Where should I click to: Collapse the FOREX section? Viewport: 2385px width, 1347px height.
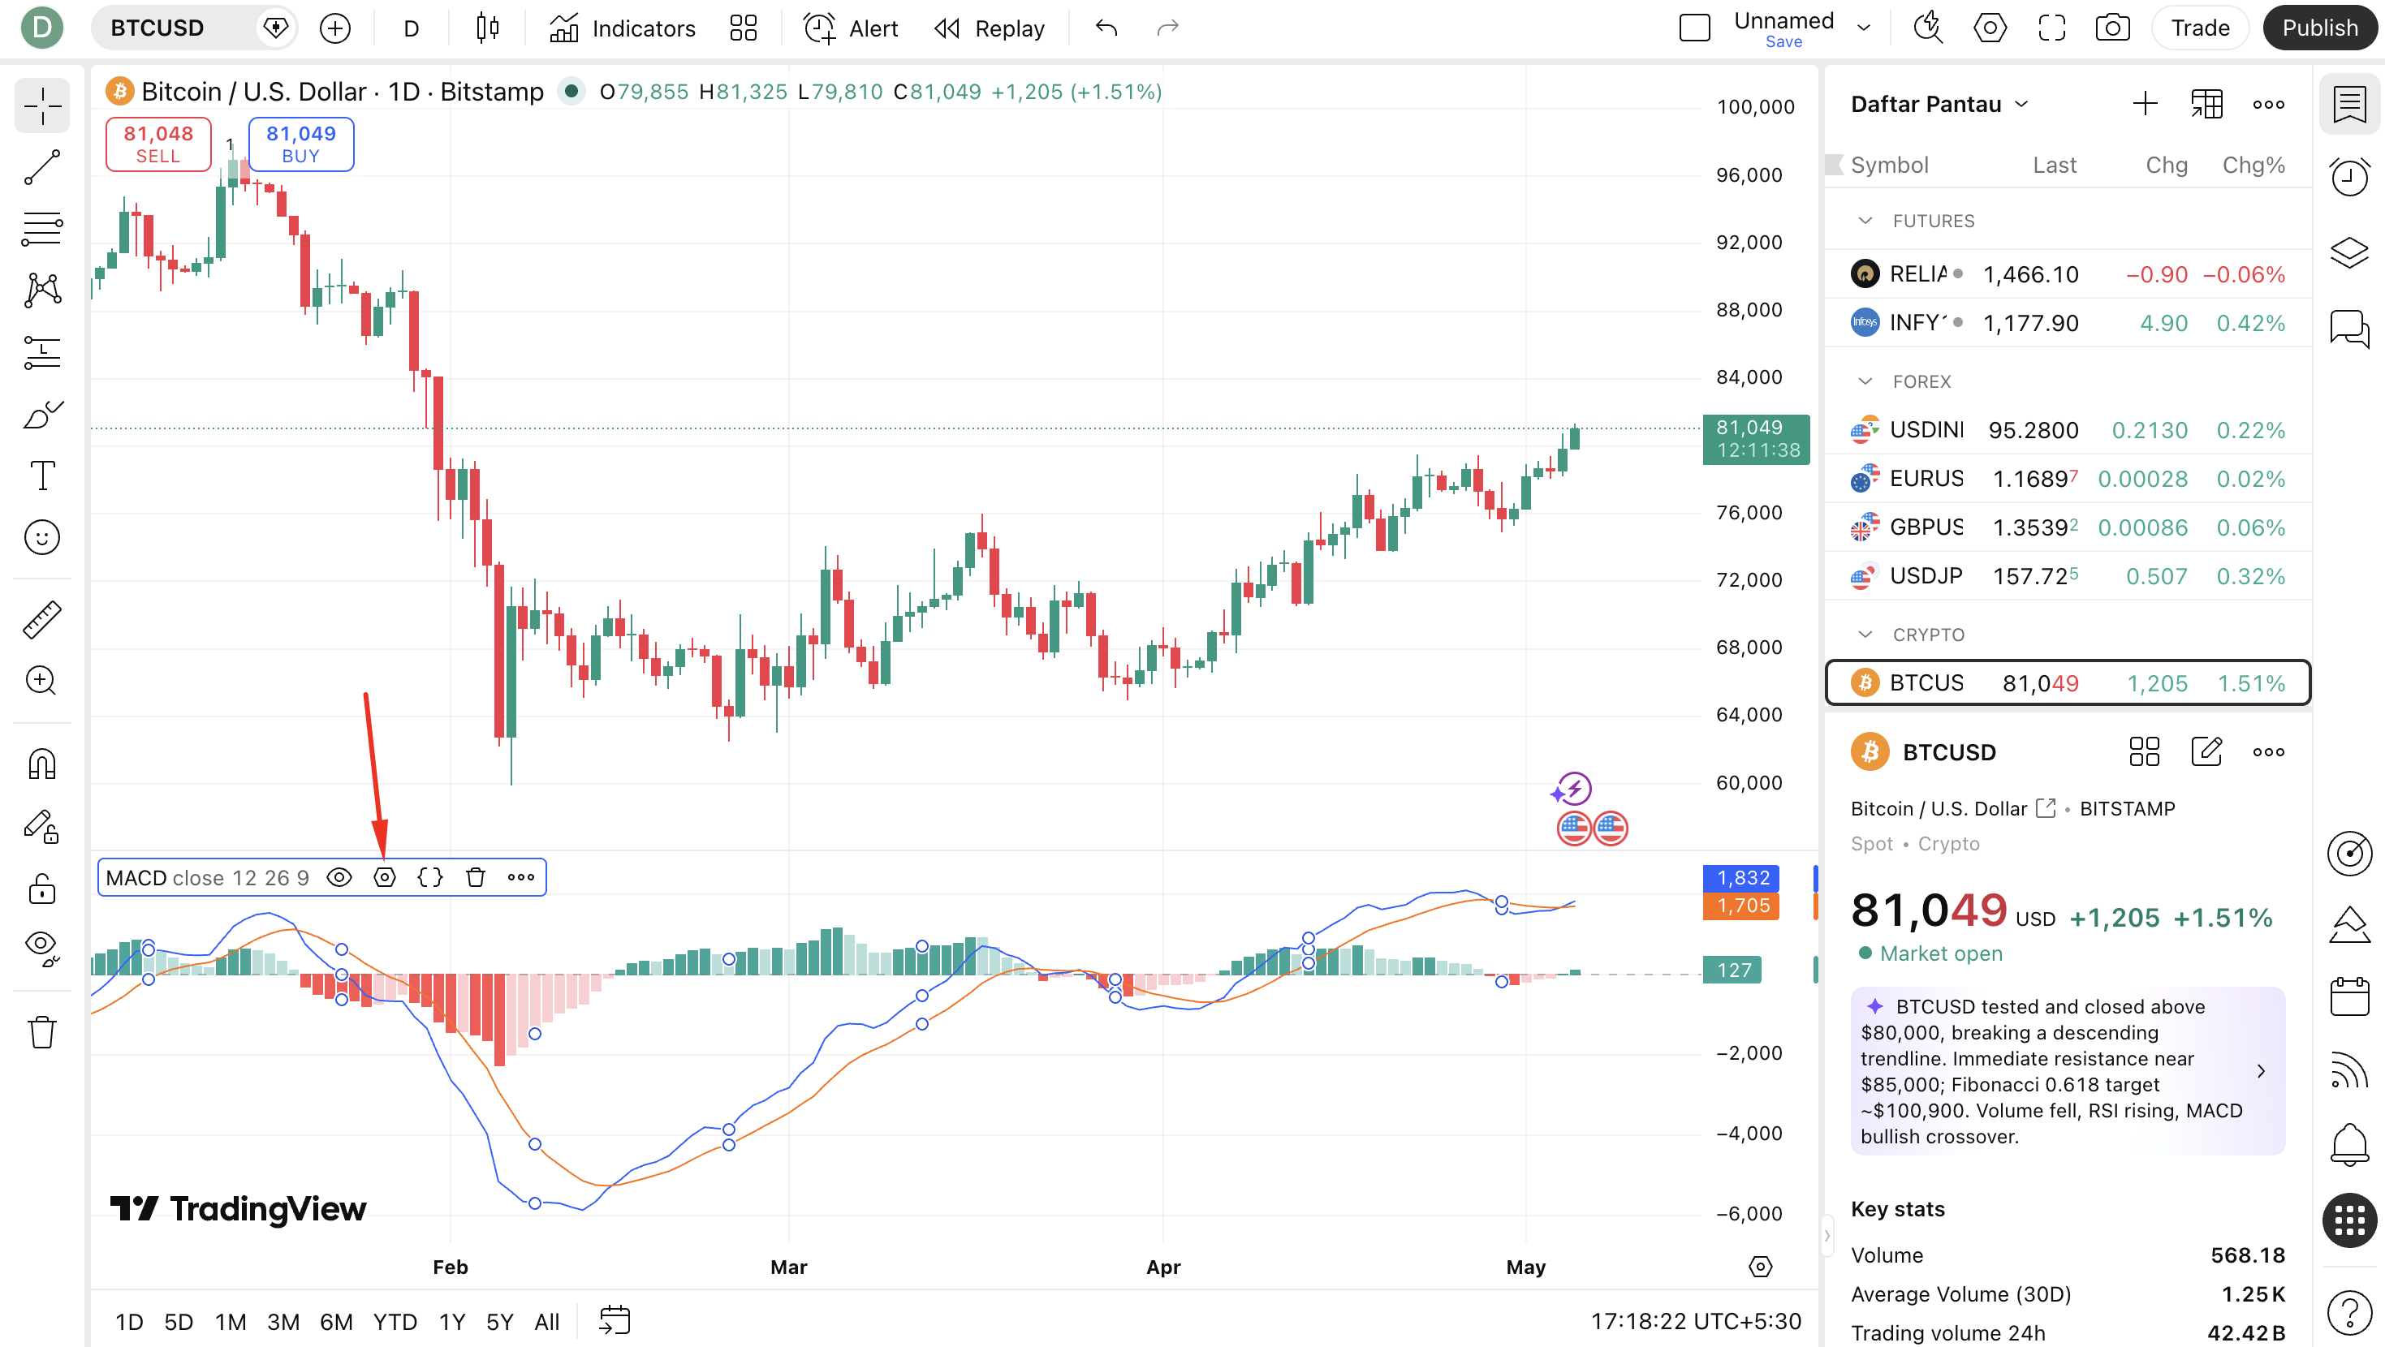1865,381
